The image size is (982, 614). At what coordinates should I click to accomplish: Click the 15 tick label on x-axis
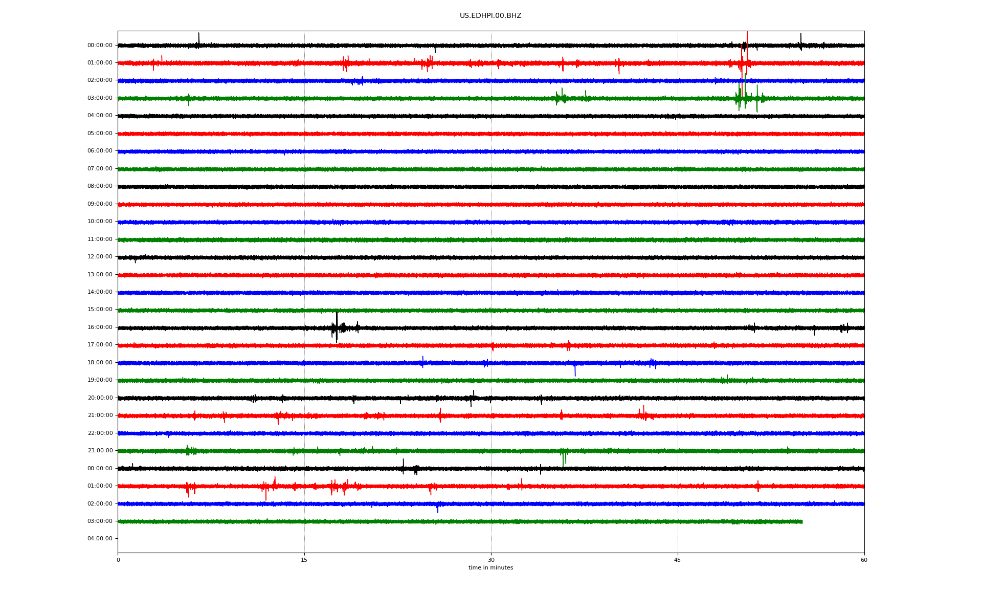click(x=304, y=560)
